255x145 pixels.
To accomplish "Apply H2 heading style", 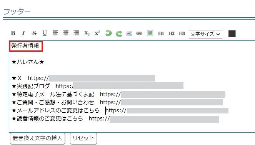I will pos(172,33).
